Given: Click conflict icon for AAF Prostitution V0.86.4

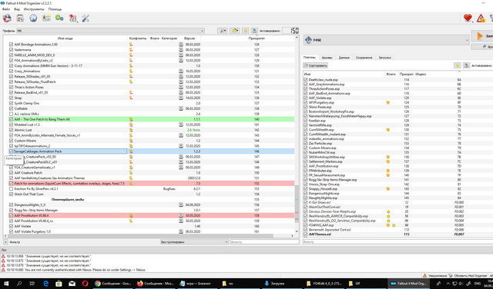Looking at the screenshot, I should [131, 215].
